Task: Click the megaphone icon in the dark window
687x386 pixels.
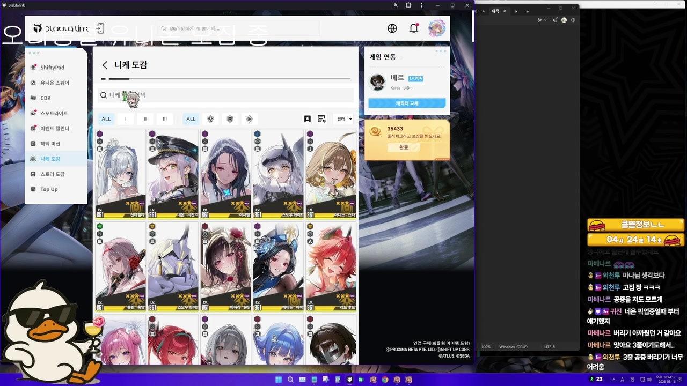Action: pyautogui.click(x=555, y=20)
